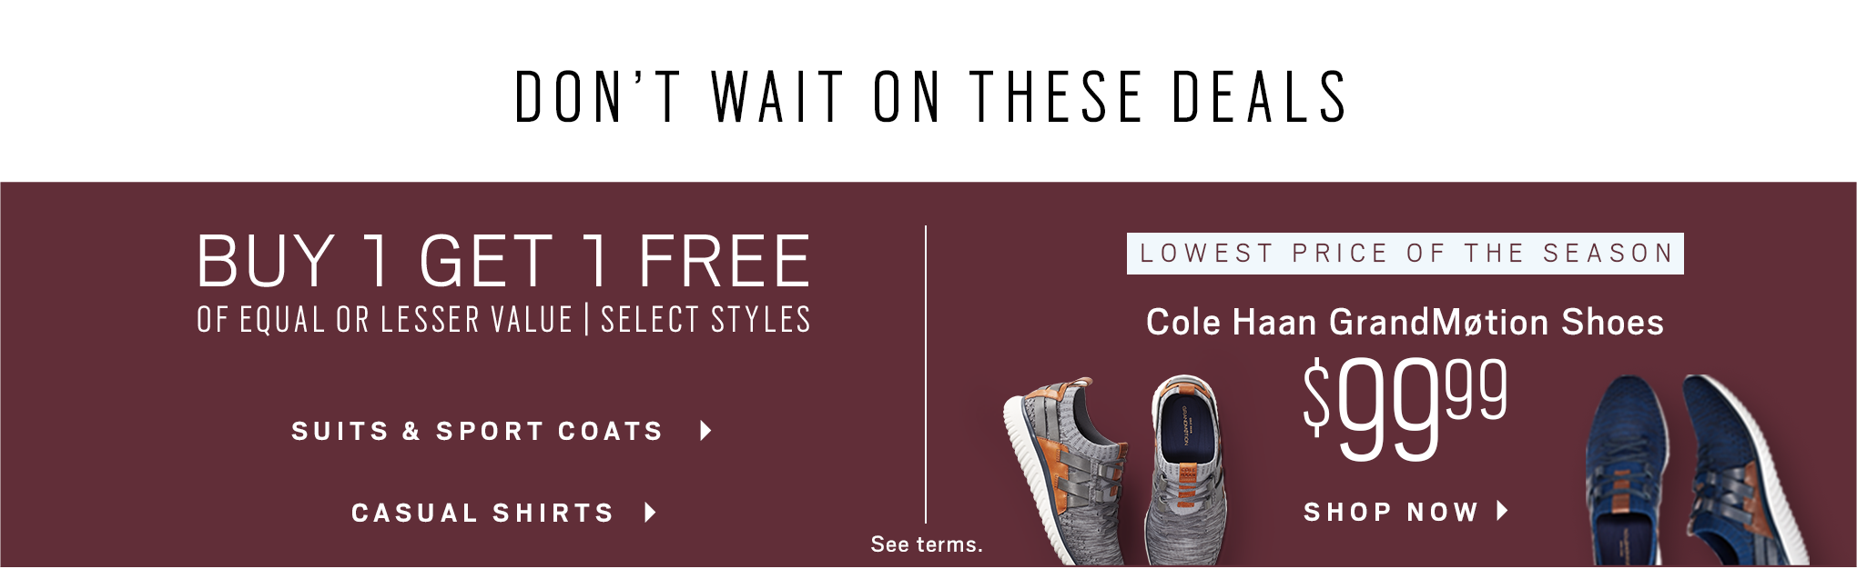Click the Don't Wait On These Deals heading
The width and height of the screenshot is (1857, 569).
click(930, 96)
